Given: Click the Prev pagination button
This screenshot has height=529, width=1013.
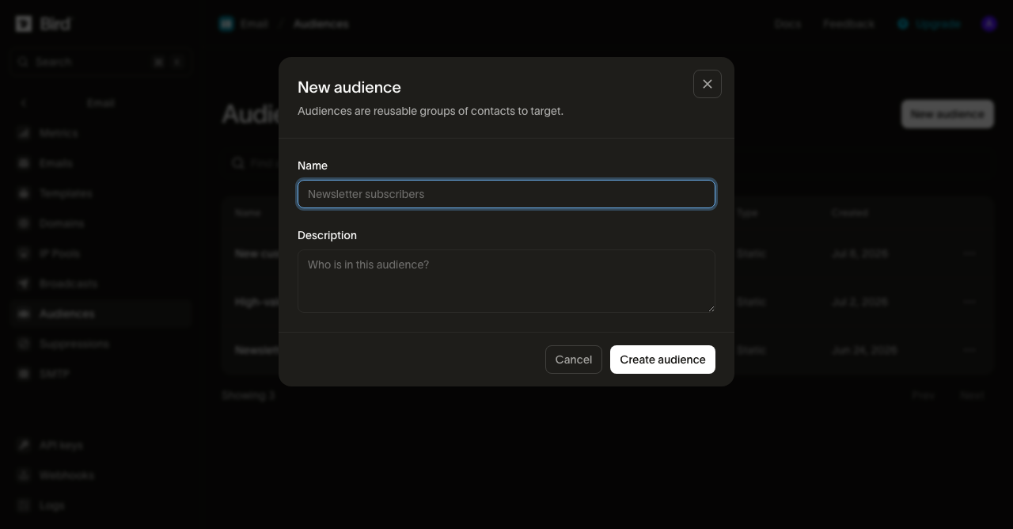Looking at the screenshot, I should coord(923,395).
